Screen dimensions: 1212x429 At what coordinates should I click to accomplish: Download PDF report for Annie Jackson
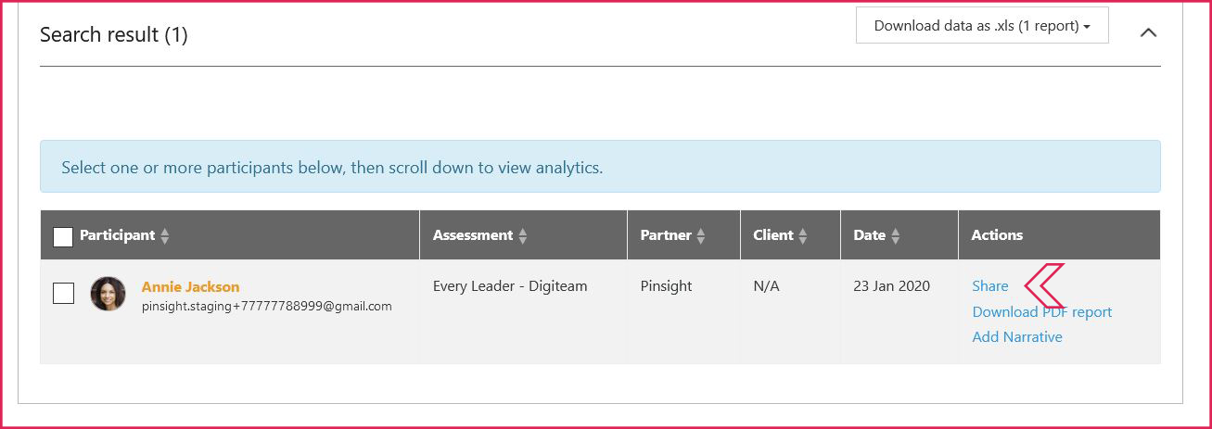(1041, 312)
